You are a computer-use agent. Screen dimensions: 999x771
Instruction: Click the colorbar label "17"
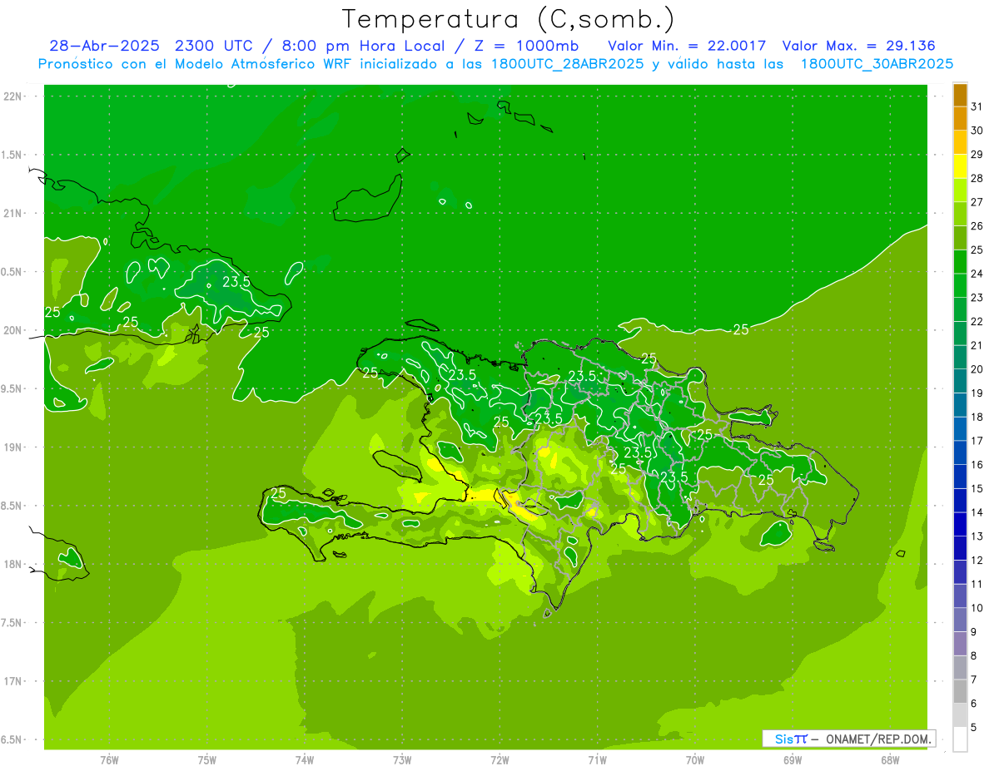977,441
